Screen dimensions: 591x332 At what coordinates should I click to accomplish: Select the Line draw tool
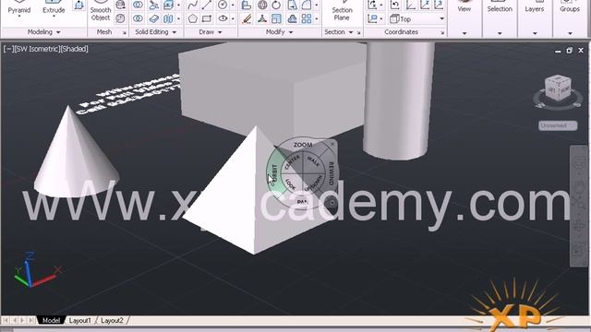[x=207, y=5]
